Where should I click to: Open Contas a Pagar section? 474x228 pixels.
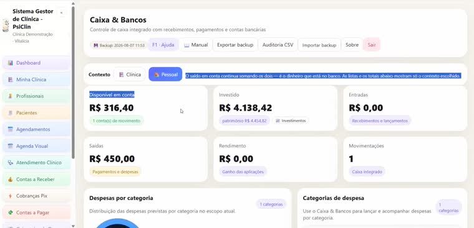[x=37, y=212]
